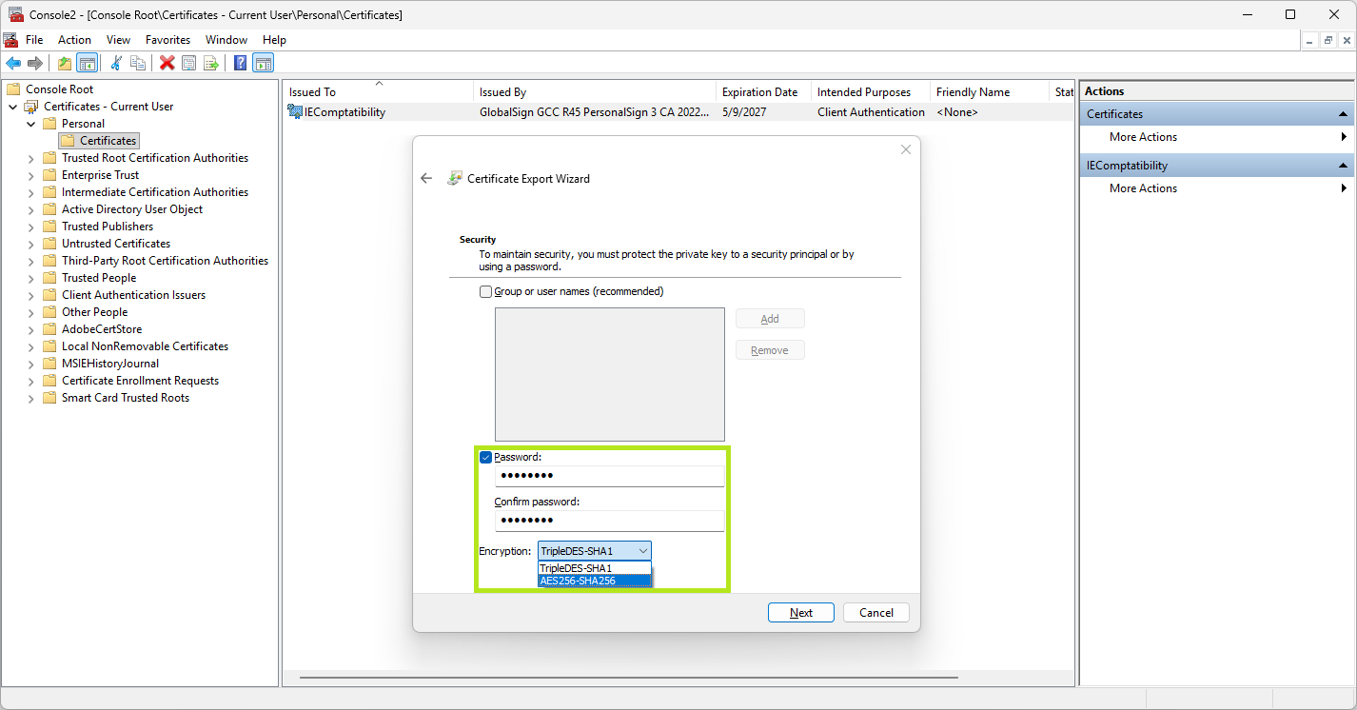Close the Certificate Export Wizard dialog
This screenshot has width=1357, height=710.
906,149
